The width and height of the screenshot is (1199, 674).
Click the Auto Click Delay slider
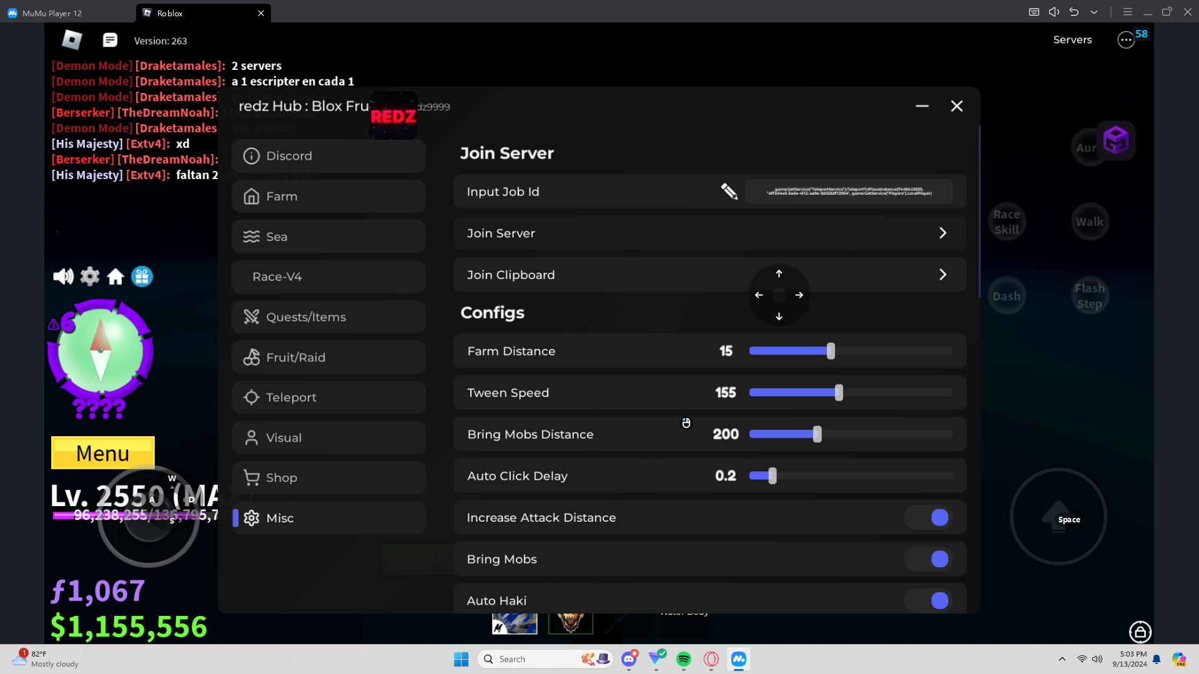tap(851, 476)
